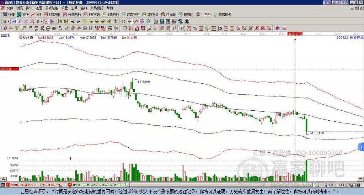
Task: Click the fan lines drawing icon
Action: click(x=131, y=28)
